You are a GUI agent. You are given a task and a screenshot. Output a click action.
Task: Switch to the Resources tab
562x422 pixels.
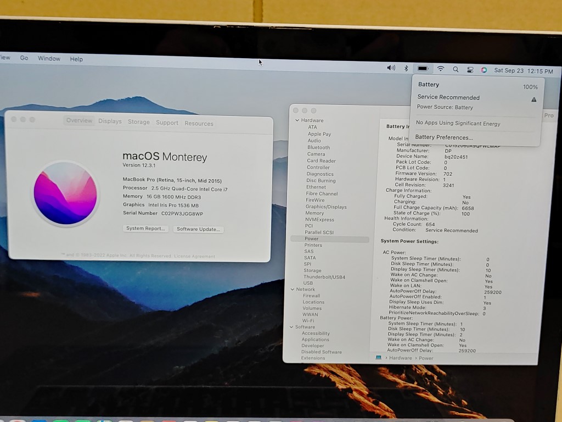point(199,124)
